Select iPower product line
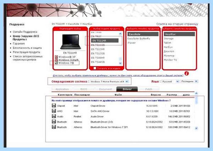The width and height of the screenshot is (213, 151). [x=131, y=43]
